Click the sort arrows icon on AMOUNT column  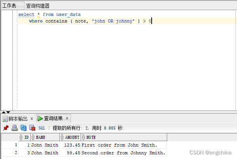point(62,137)
